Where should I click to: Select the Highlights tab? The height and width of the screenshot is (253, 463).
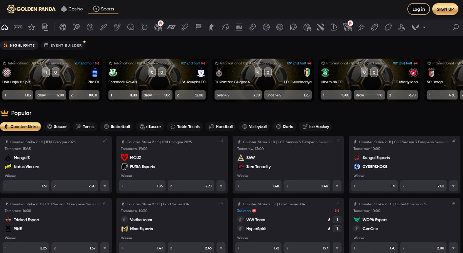coord(19,45)
